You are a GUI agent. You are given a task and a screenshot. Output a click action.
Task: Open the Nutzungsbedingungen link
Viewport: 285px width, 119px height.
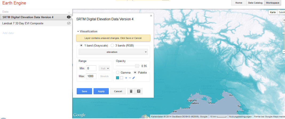240,117
